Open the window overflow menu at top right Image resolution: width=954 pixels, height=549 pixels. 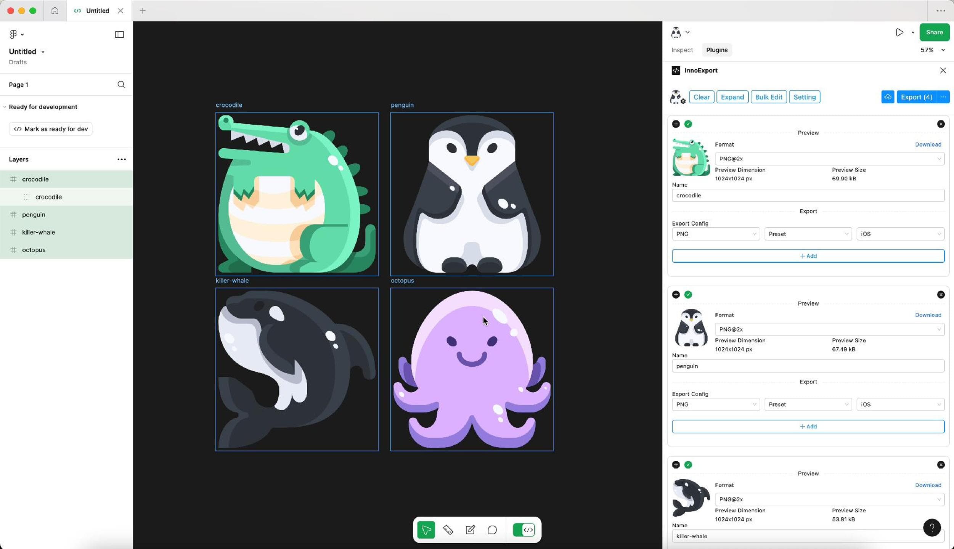tap(941, 11)
